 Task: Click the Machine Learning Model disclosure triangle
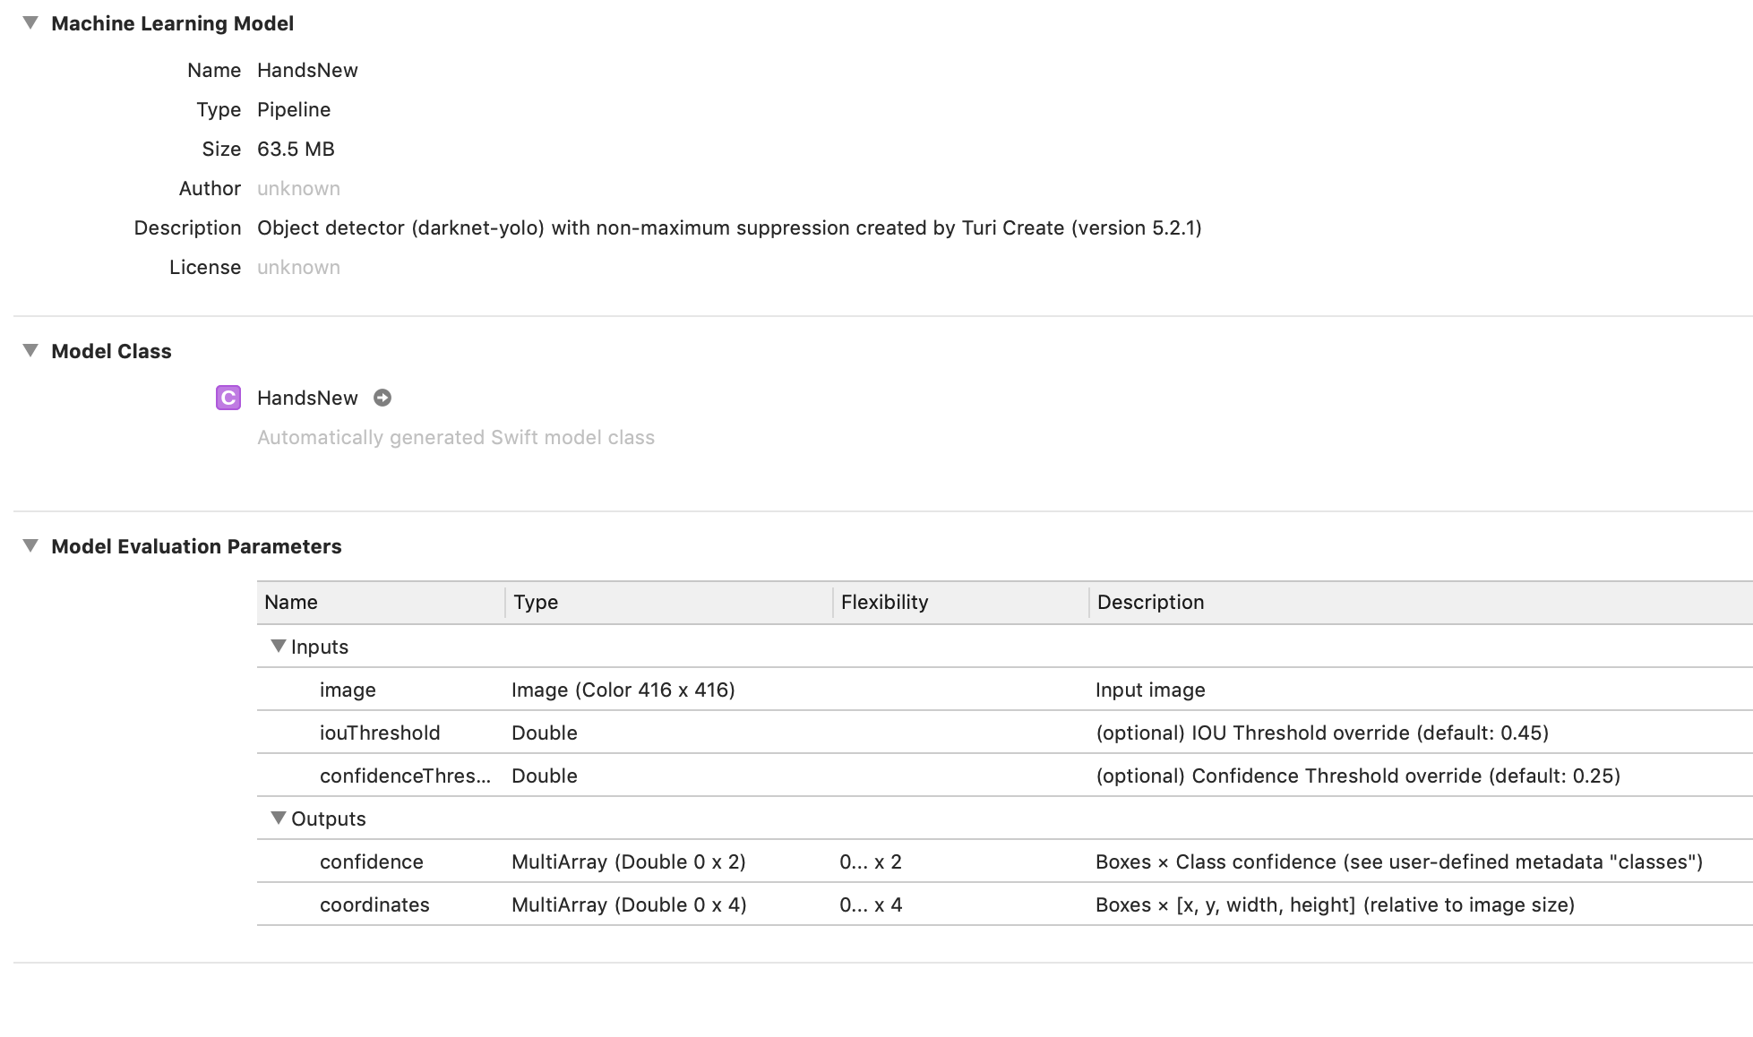(31, 24)
